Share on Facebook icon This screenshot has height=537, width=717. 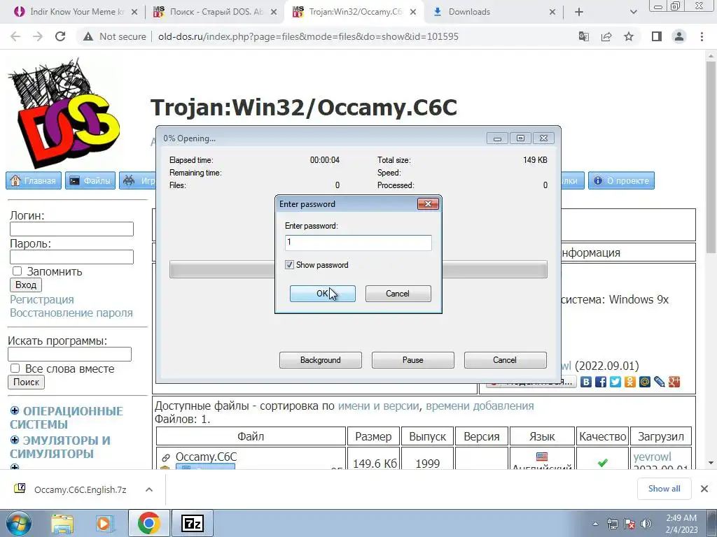point(600,382)
